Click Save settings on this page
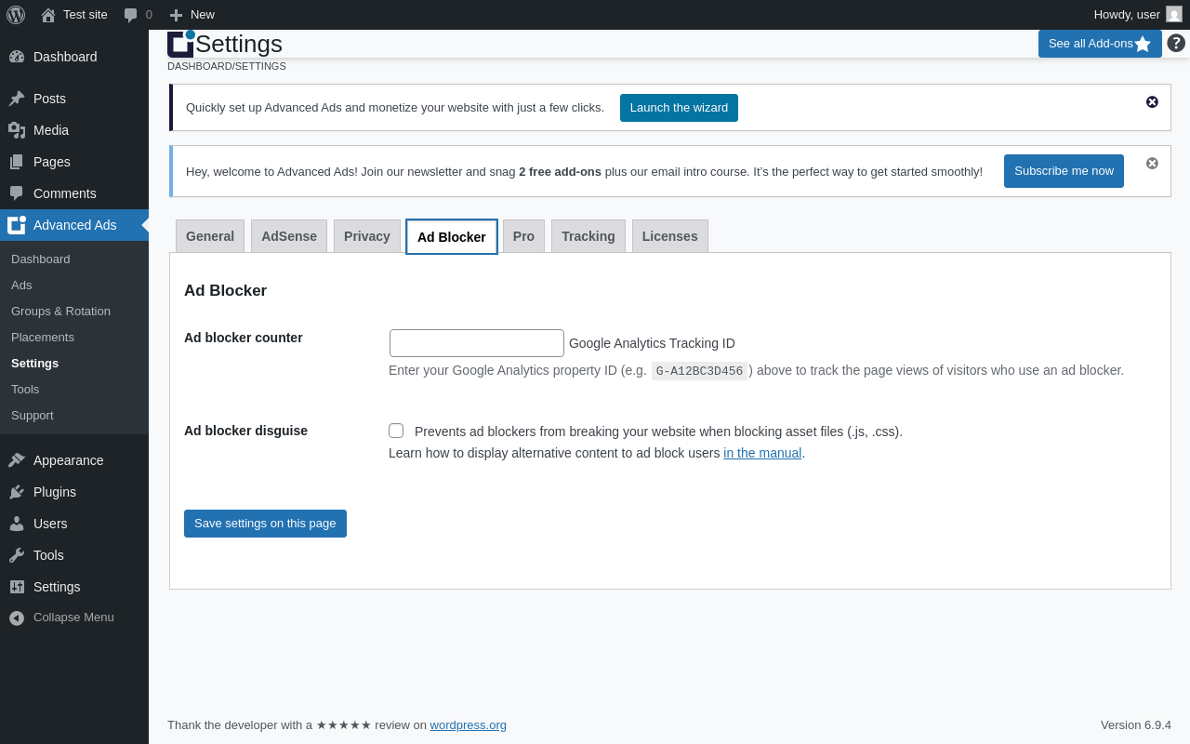Image resolution: width=1190 pixels, height=744 pixels. click(265, 524)
